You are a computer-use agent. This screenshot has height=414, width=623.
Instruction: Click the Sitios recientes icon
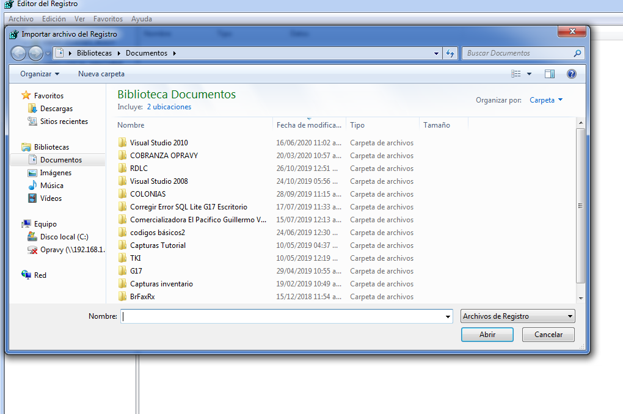(32, 121)
